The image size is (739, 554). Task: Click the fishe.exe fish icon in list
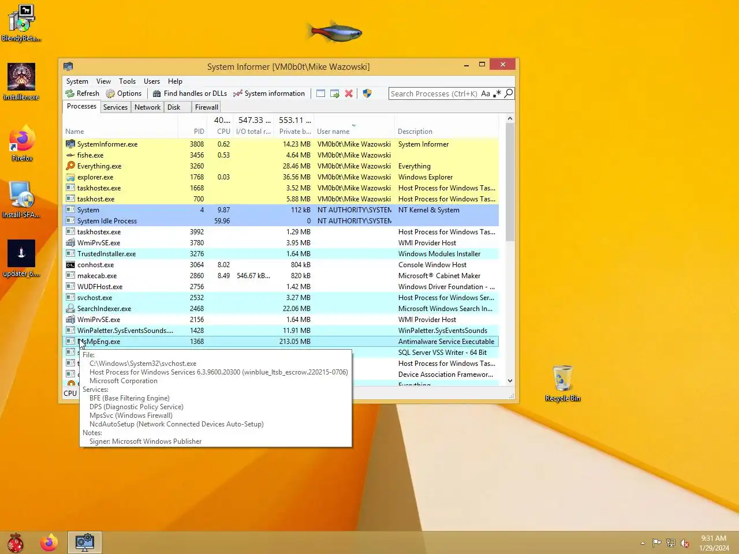[70, 155]
